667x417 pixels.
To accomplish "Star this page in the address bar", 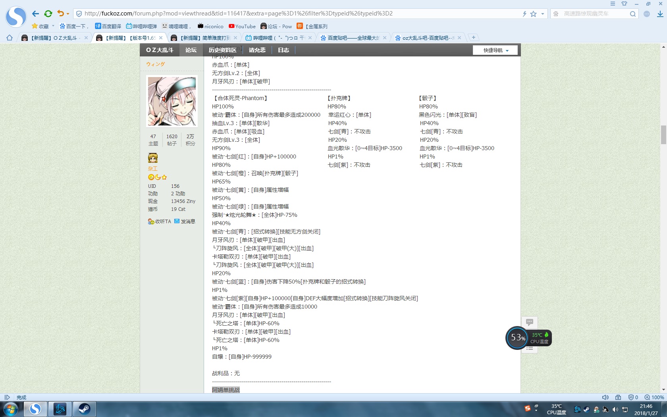I will [534, 14].
